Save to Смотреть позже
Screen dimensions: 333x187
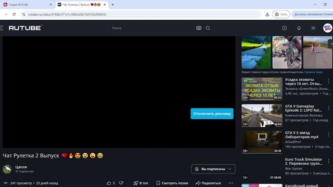(172, 183)
